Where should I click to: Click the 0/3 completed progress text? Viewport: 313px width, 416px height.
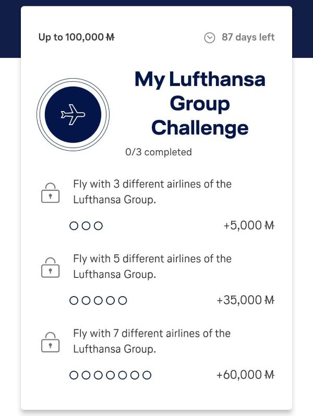click(159, 152)
